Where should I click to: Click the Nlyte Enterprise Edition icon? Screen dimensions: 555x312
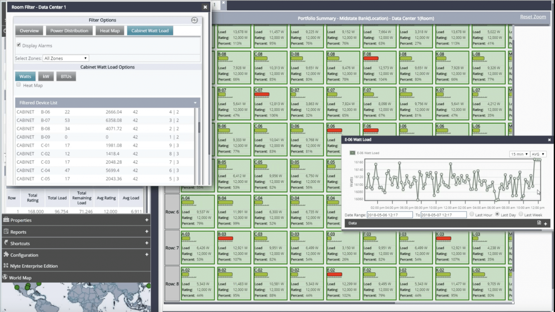tap(6, 266)
